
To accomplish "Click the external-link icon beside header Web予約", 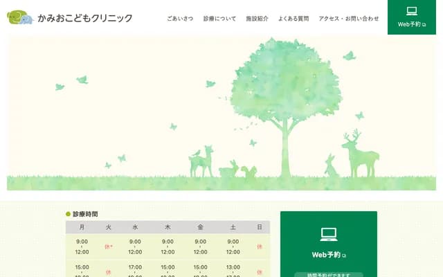I will point(424,25).
